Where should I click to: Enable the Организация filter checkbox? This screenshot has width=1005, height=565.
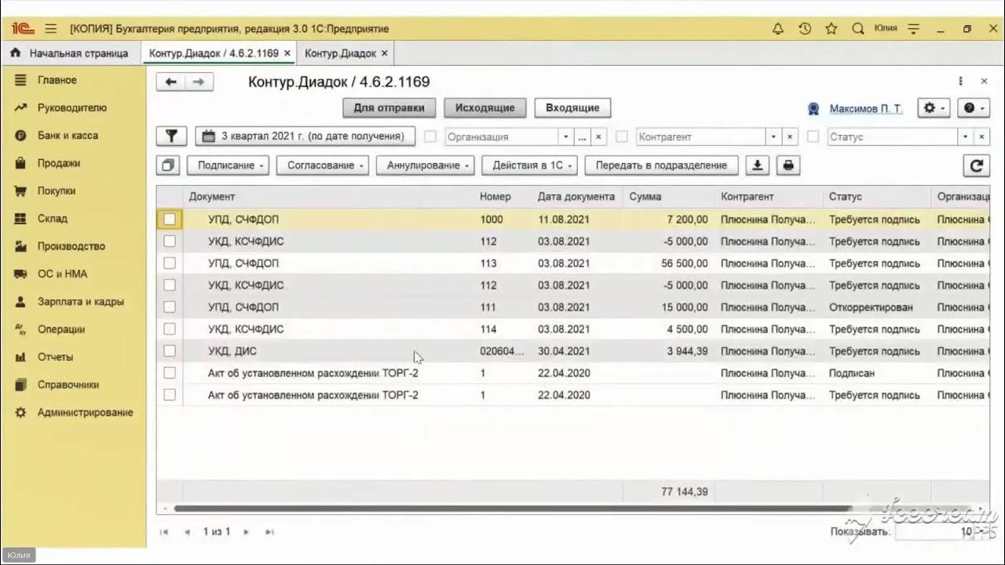pyautogui.click(x=430, y=137)
